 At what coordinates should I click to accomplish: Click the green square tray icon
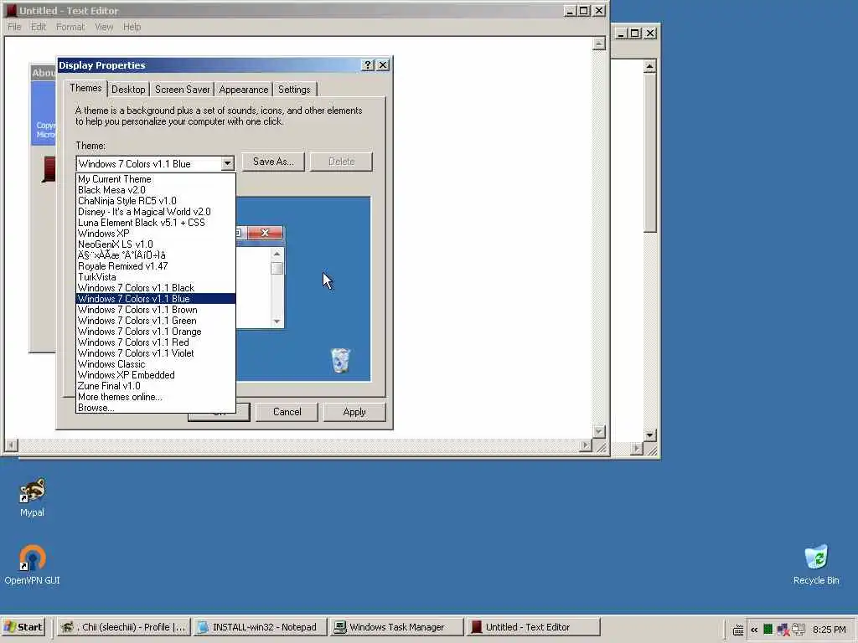pyautogui.click(x=768, y=630)
